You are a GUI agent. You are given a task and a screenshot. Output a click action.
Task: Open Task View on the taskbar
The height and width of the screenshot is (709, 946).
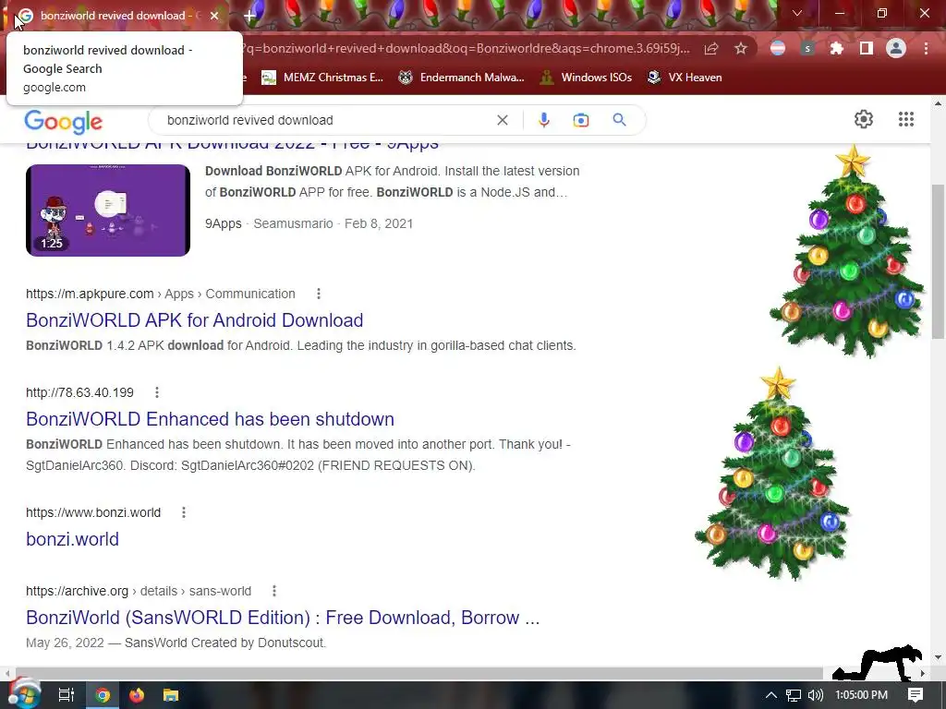67,695
